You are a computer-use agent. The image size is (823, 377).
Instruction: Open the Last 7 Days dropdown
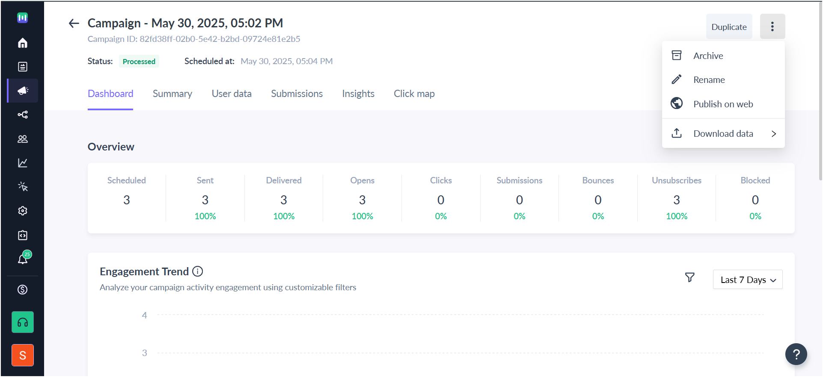pos(748,280)
